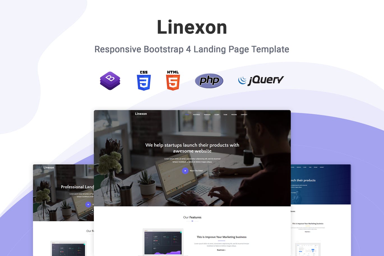Select the CSS3 shield icon

(144, 80)
